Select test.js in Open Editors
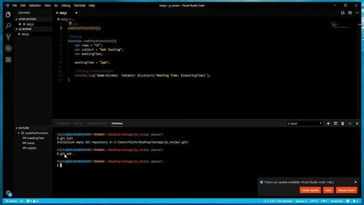The width and height of the screenshot is (364, 205). click(30, 24)
